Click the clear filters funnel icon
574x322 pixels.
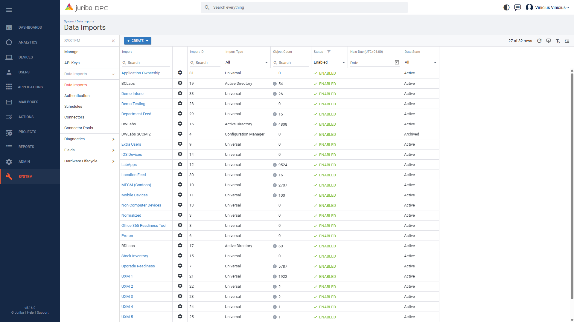(x=558, y=41)
